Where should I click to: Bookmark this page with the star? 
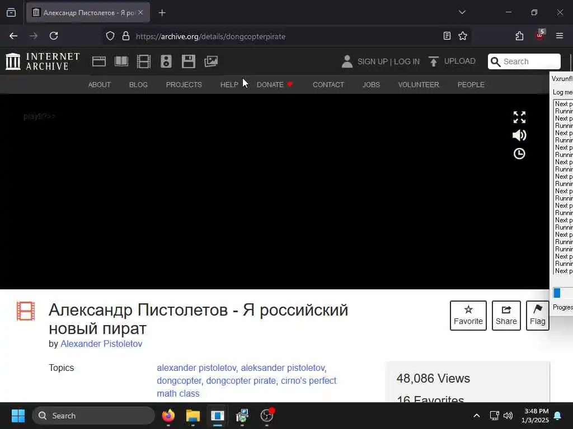coord(463,36)
